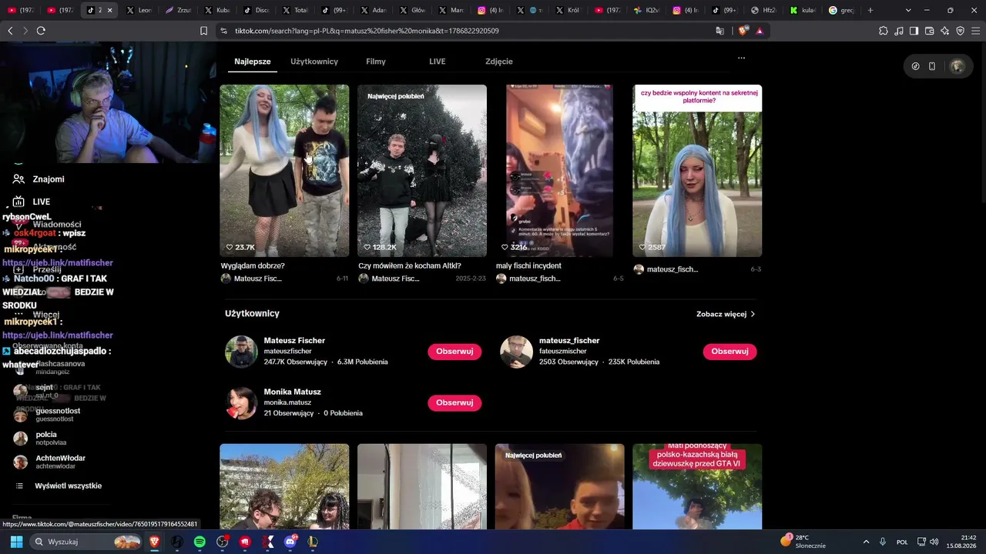Open the TikTok mobile app phone icon
Screen dimensions: 986x554
pos(932,66)
